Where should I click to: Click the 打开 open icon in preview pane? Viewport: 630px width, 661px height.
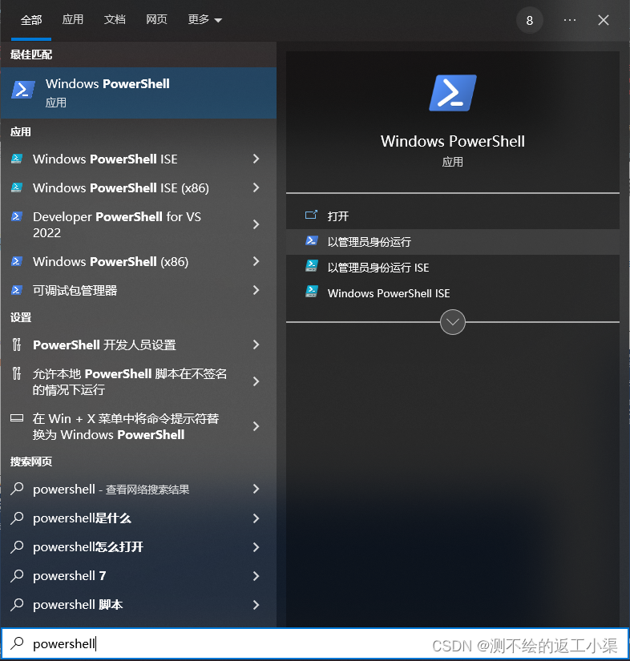pos(311,216)
